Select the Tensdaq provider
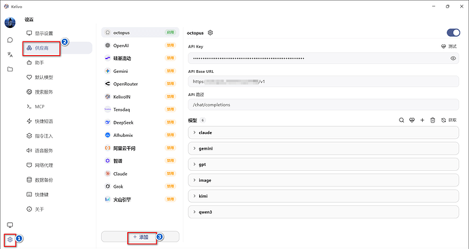Viewport: 469px width, 249px height. pyautogui.click(x=140, y=110)
